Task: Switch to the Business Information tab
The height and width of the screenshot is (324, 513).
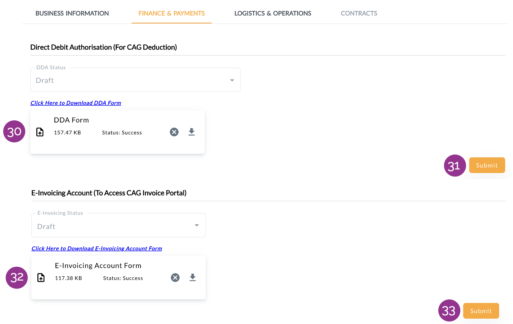Action: pyautogui.click(x=72, y=14)
